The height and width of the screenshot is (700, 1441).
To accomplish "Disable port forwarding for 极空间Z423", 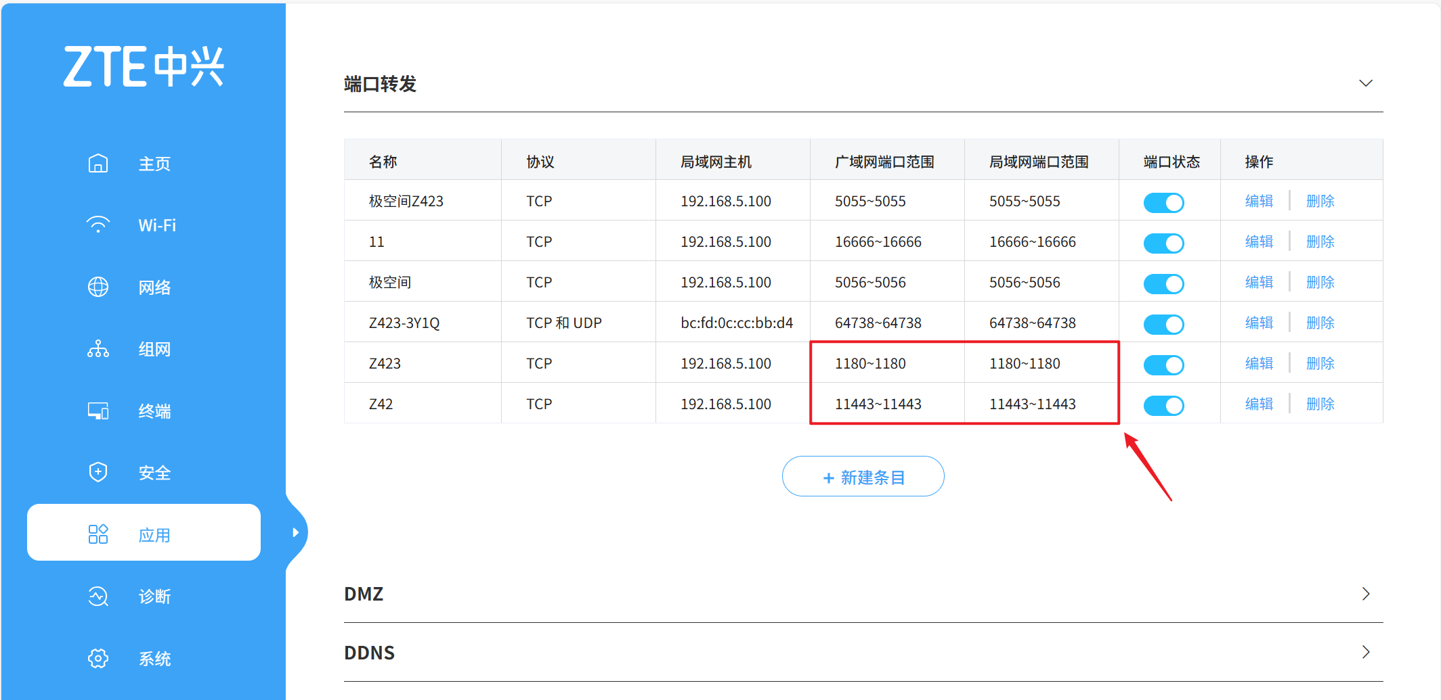I will pyautogui.click(x=1163, y=202).
